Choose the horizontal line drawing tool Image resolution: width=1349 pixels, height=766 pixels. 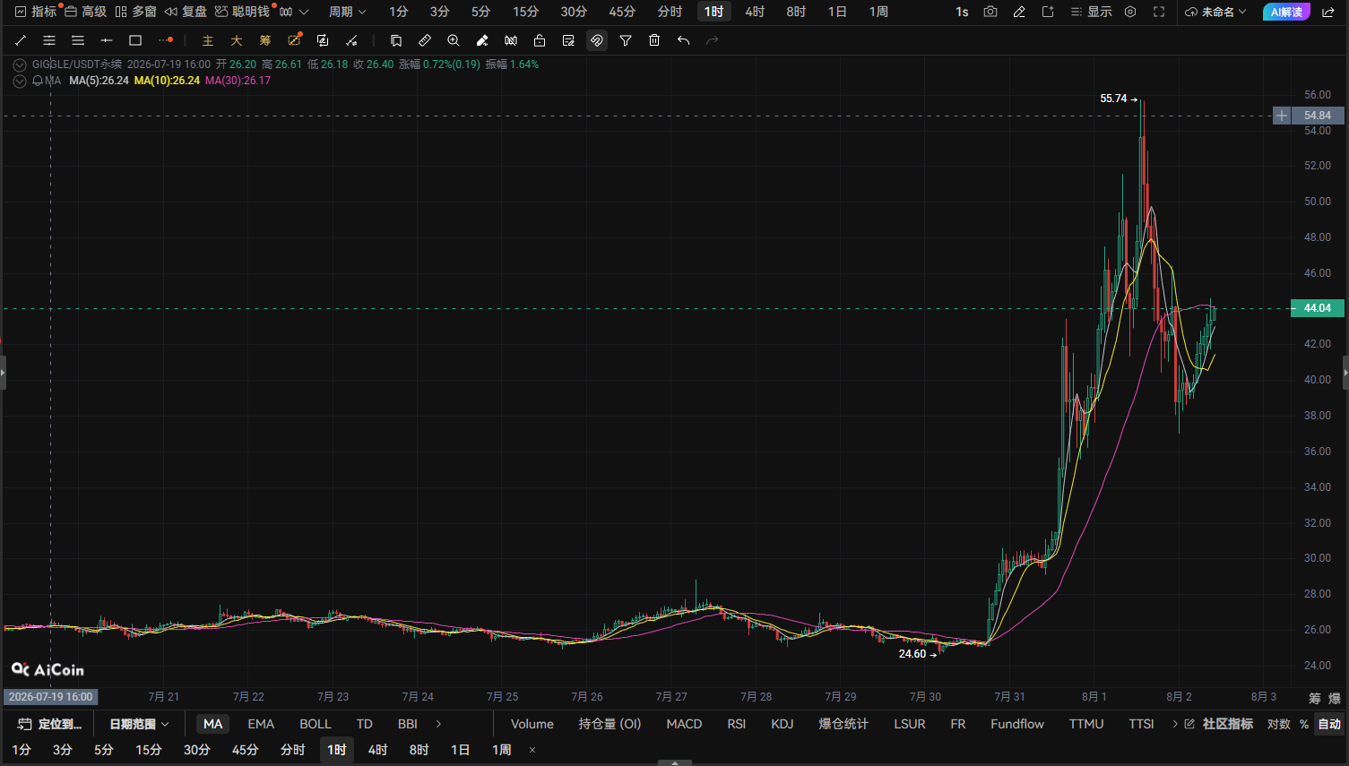107,40
